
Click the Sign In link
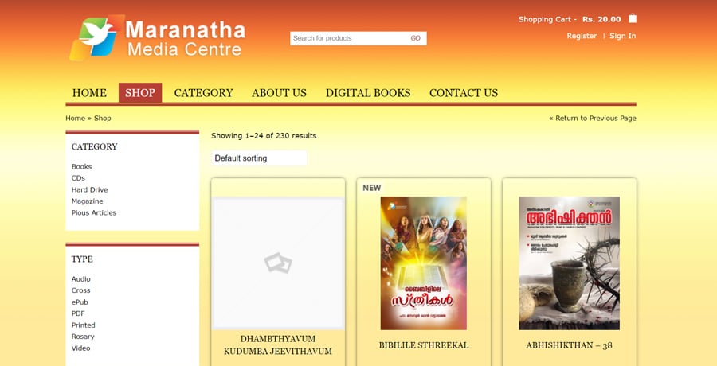click(x=622, y=36)
